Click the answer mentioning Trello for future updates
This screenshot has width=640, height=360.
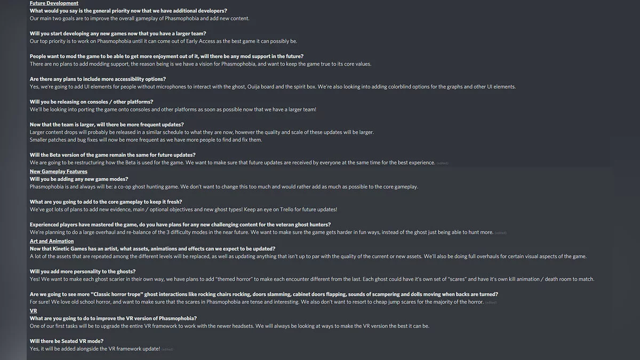[x=183, y=210]
